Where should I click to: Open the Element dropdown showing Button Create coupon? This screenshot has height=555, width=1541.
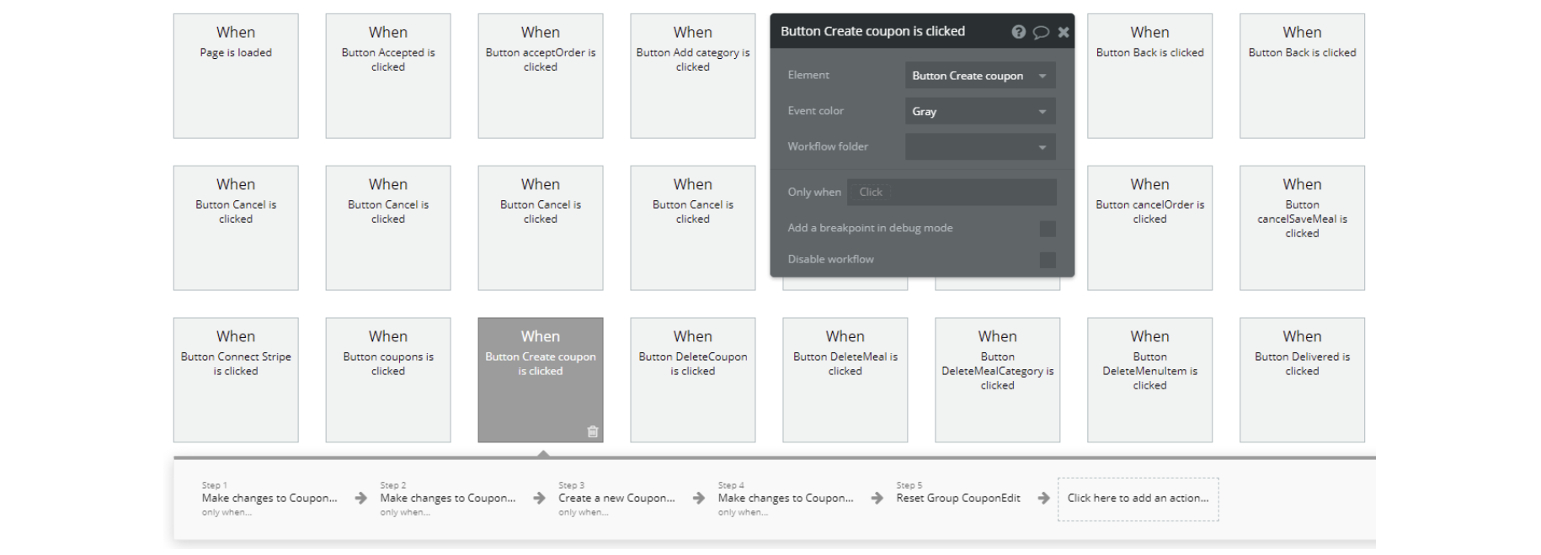[979, 76]
